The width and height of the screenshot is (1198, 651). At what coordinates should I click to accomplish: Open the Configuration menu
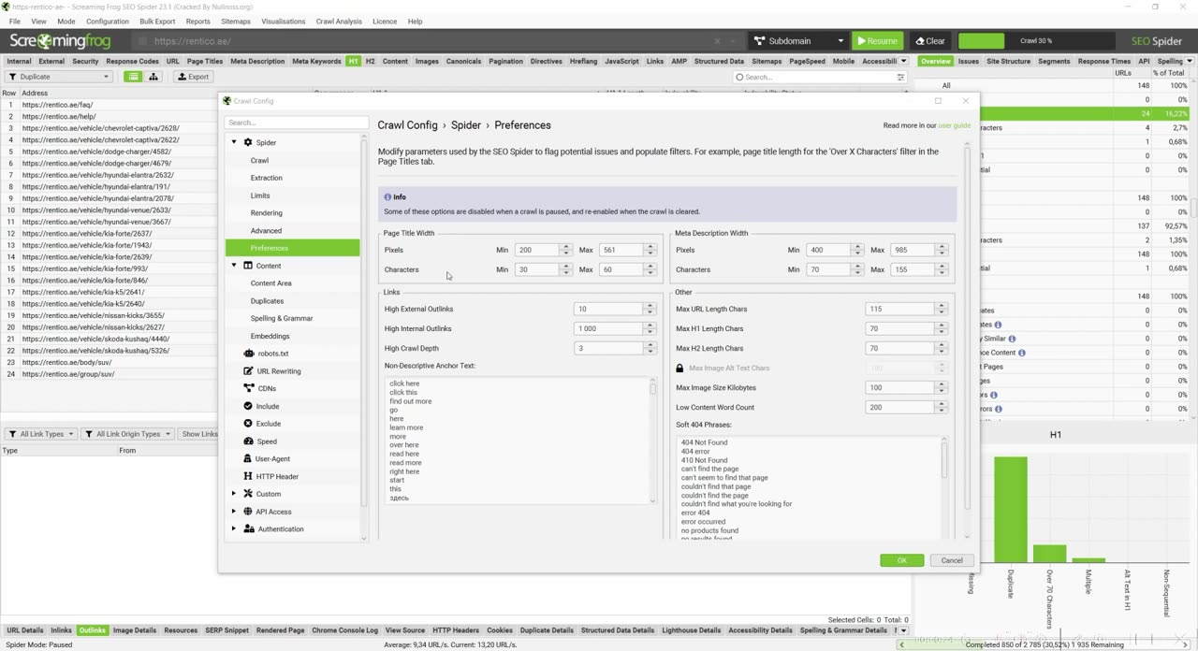point(108,21)
